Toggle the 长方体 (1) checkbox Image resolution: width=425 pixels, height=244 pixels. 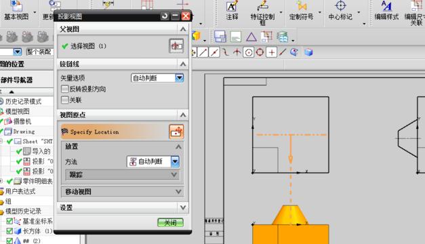[x=9, y=231]
